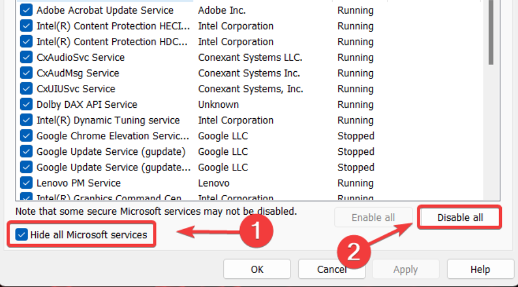Click the Unknown manufacturer cell
The image size is (518, 287).
(218, 104)
